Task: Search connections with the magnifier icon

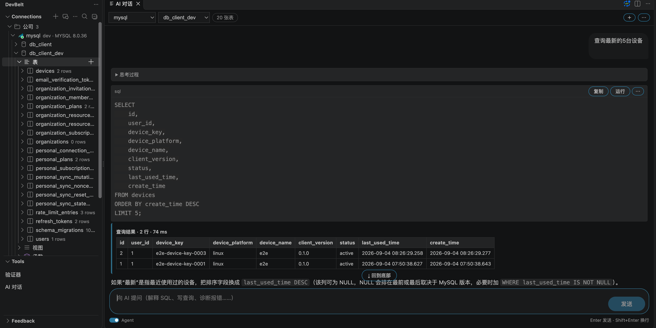Action: [x=84, y=16]
